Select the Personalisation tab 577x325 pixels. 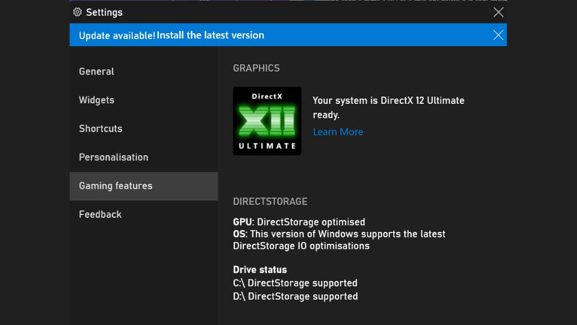[x=113, y=157]
